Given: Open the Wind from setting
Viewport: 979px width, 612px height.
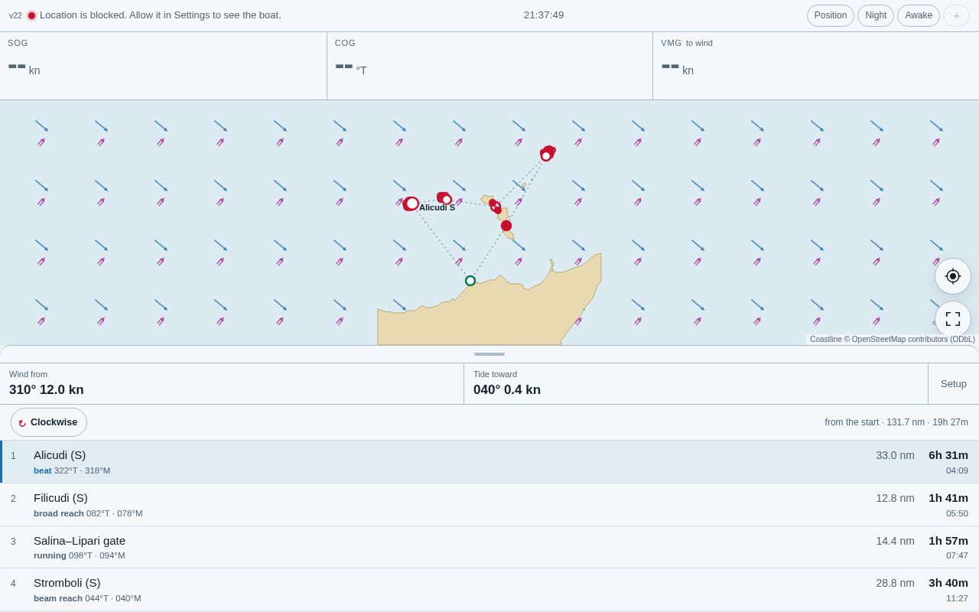Looking at the screenshot, I should point(232,384).
